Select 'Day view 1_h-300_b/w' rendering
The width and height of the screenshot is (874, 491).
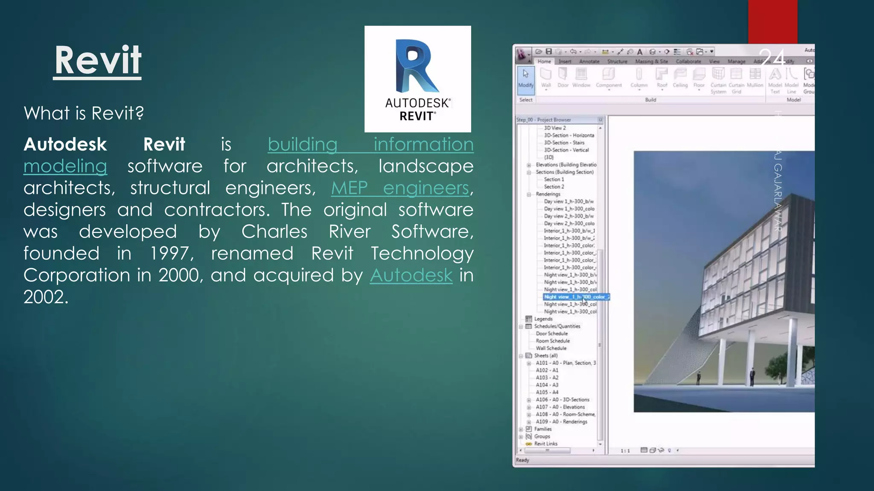569,202
